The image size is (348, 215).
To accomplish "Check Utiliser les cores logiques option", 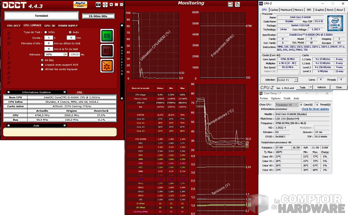I will pos(42,69).
